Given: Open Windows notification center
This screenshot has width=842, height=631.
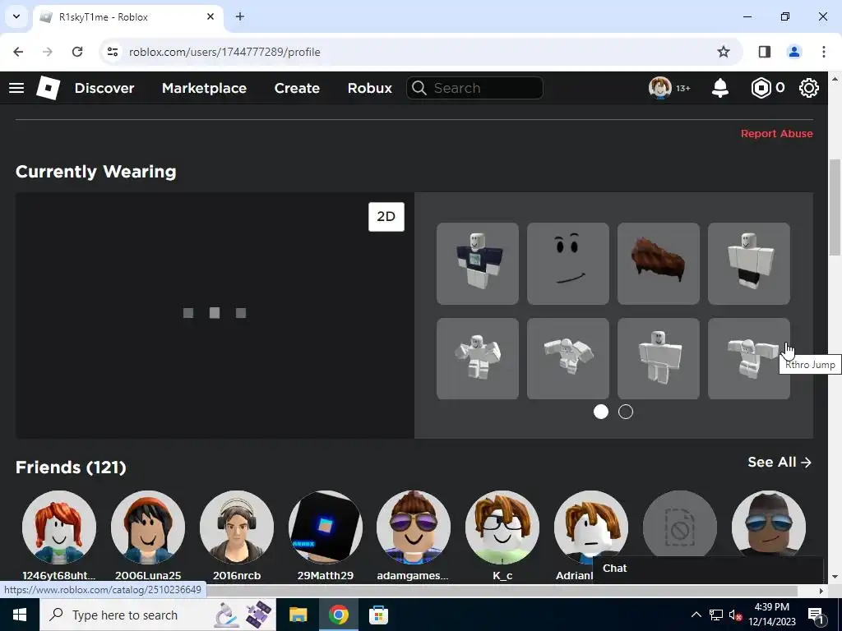Looking at the screenshot, I should pyautogui.click(x=817, y=615).
